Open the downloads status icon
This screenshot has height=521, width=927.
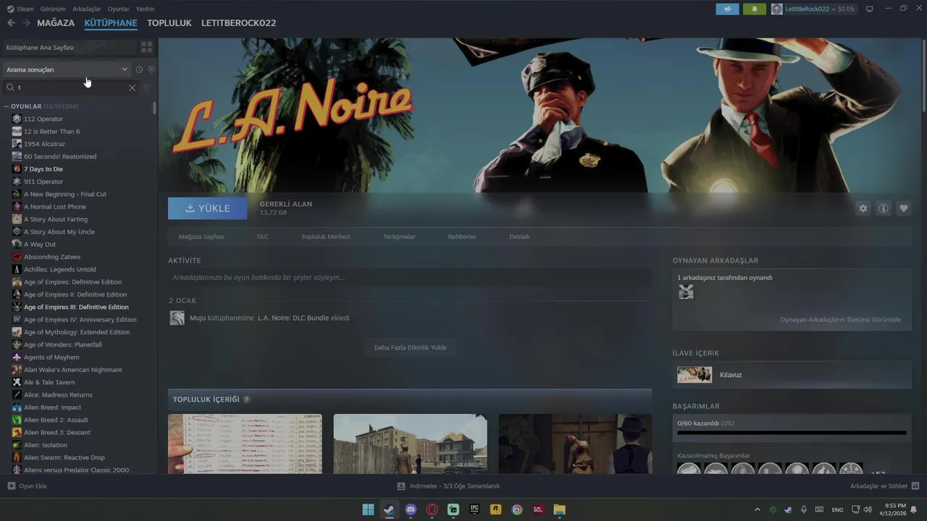pos(401,486)
